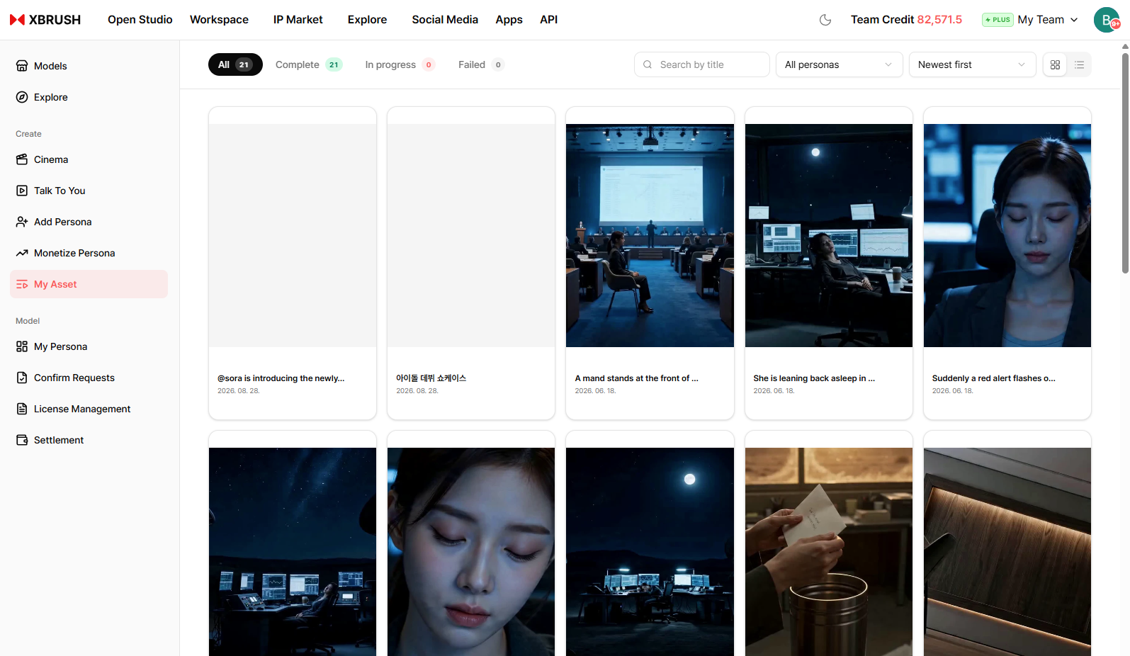1130x656 pixels.
Task: Click the Confirm Requests document icon
Action: (22, 378)
